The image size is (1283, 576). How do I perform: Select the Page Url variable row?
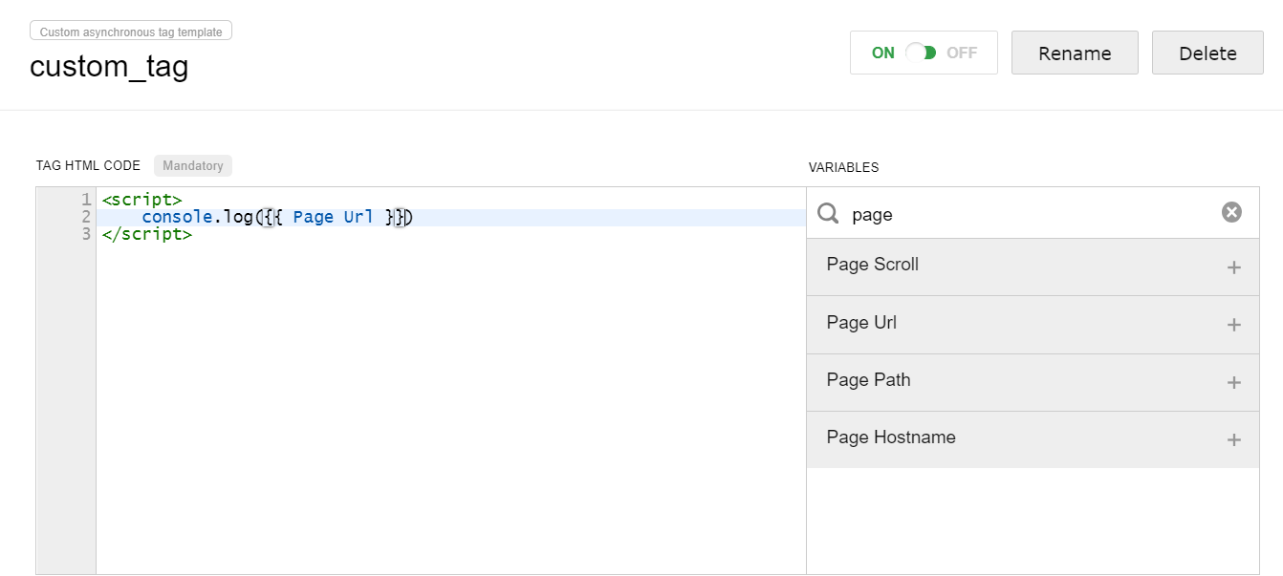[x=1033, y=325]
